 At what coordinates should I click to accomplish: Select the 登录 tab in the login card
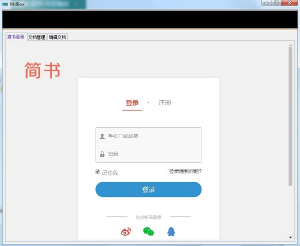point(132,103)
